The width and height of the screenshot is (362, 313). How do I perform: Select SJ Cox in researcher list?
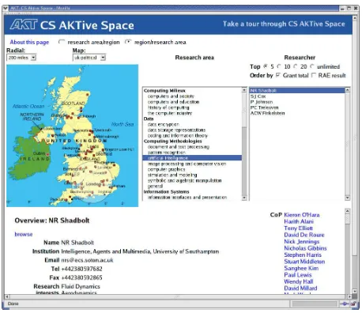point(258,96)
